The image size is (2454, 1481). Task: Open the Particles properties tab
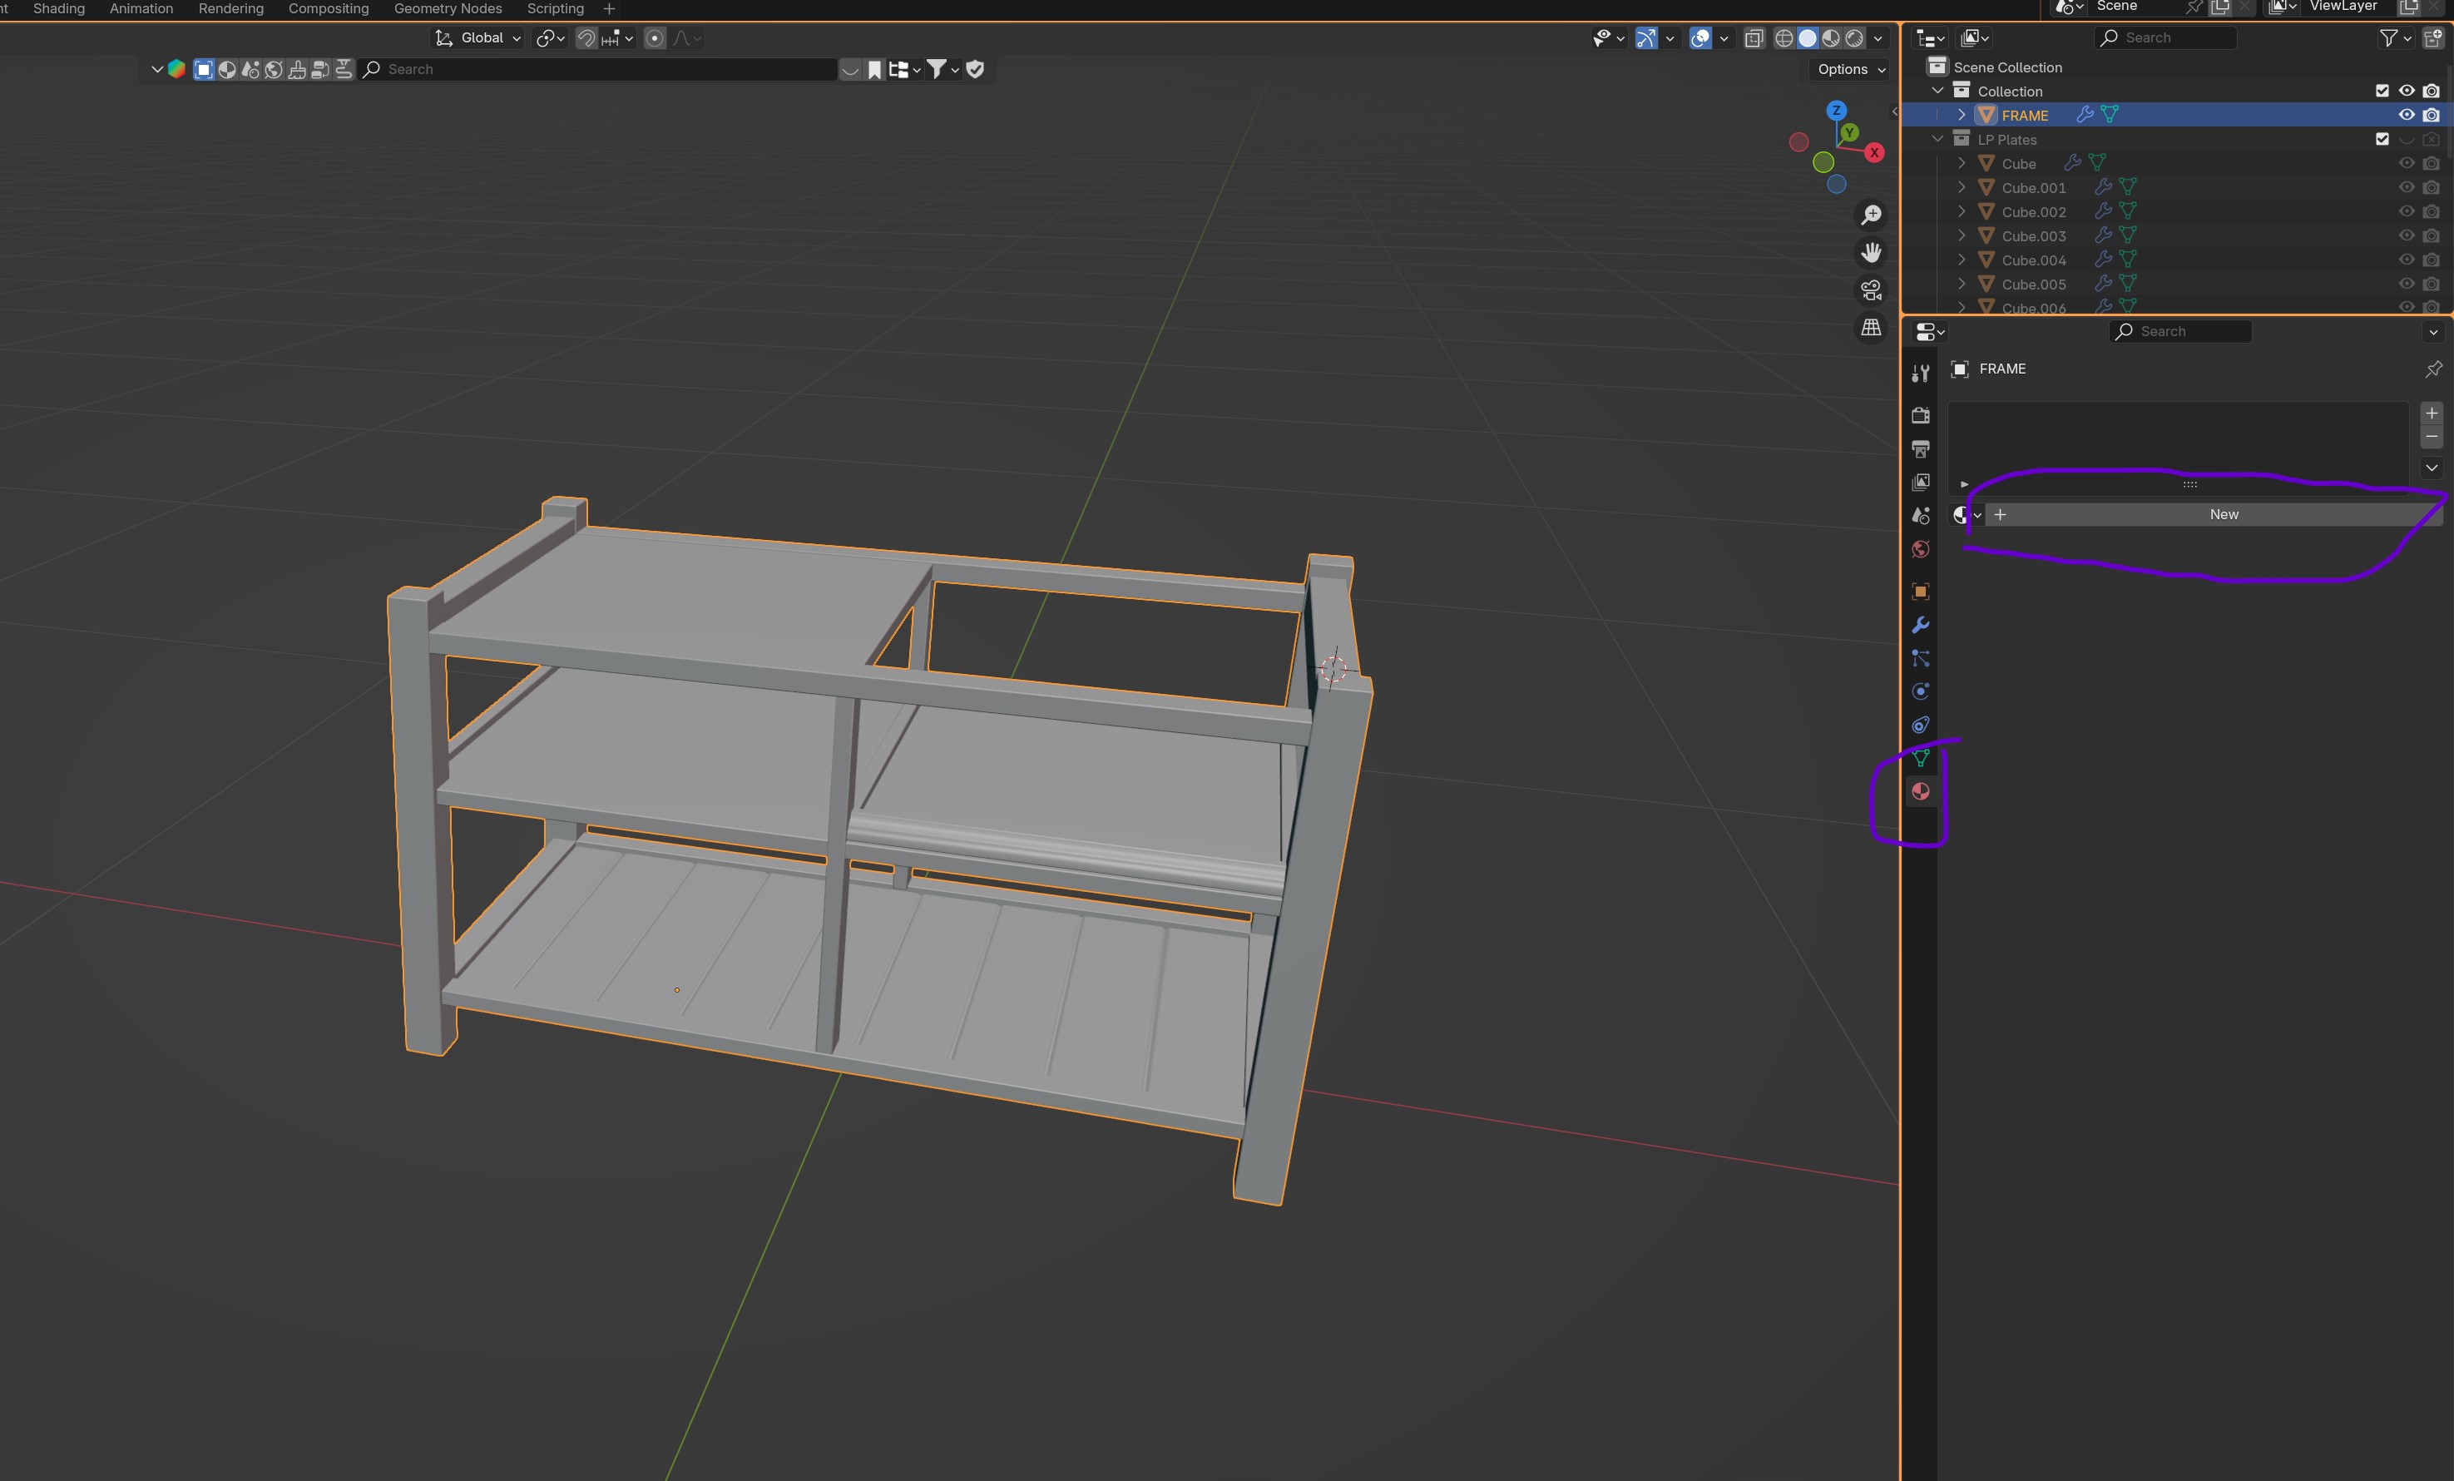coord(1920,658)
